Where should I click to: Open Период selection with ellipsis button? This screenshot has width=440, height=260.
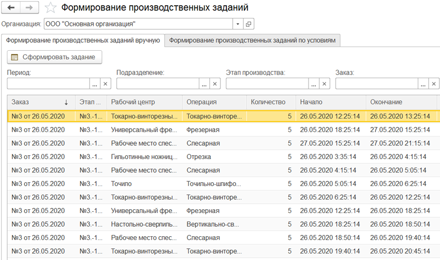[x=94, y=83]
